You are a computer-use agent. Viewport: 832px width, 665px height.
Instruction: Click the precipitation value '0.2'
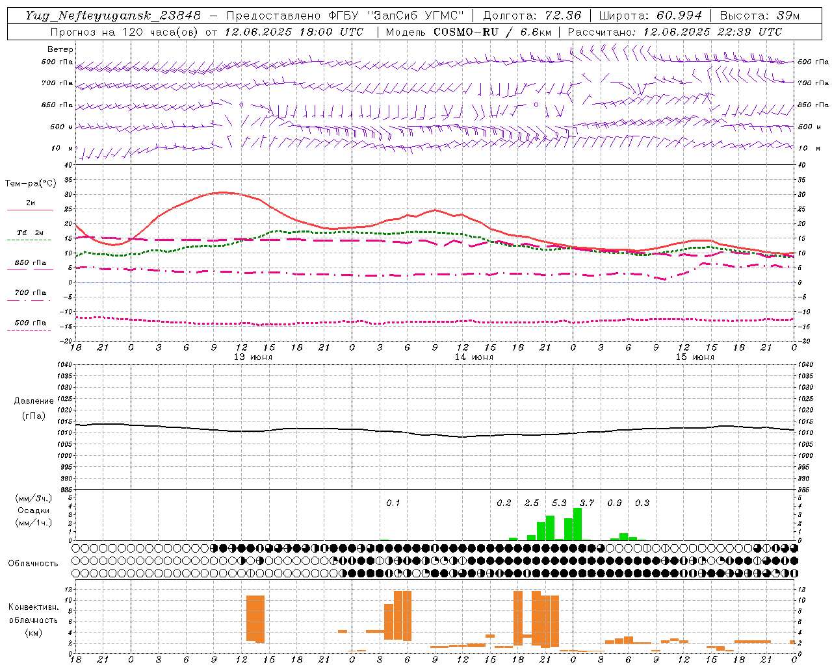point(504,503)
